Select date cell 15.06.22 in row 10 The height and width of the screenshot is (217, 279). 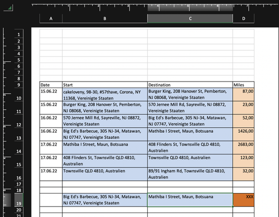[51, 95]
